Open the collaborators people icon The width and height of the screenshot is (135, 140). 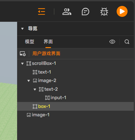click(67, 12)
